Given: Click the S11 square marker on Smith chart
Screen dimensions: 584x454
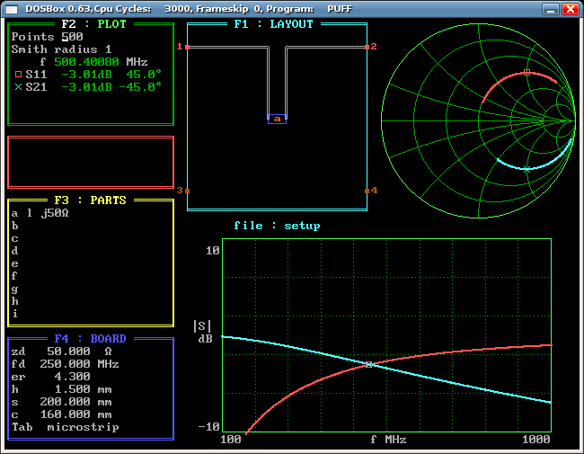Looking at the screenshot, I should point(526,72).
